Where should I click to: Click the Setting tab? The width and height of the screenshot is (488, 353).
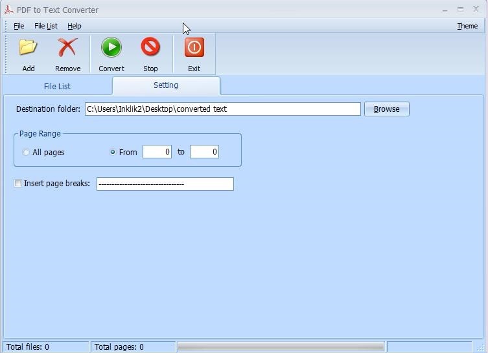(166, 85)
